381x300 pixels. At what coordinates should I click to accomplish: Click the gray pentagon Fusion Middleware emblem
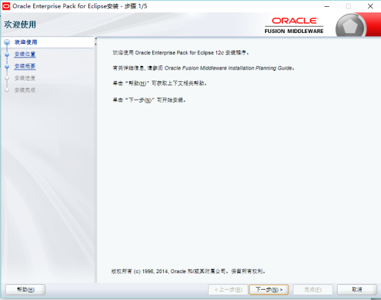(350, 26)
